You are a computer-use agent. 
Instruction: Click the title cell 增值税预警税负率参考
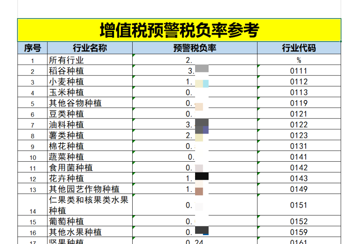click(179, 30)
